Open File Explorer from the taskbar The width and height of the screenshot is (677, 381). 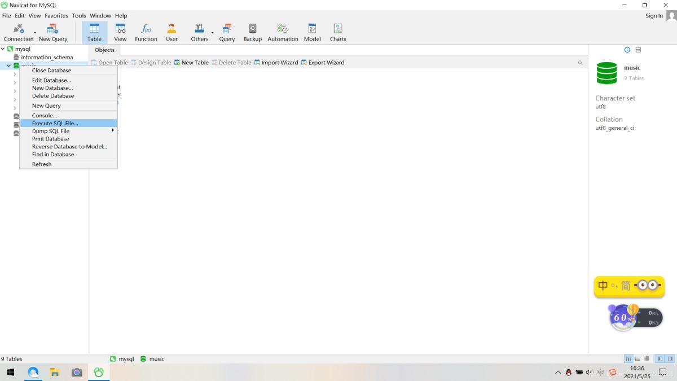point(55,372)
